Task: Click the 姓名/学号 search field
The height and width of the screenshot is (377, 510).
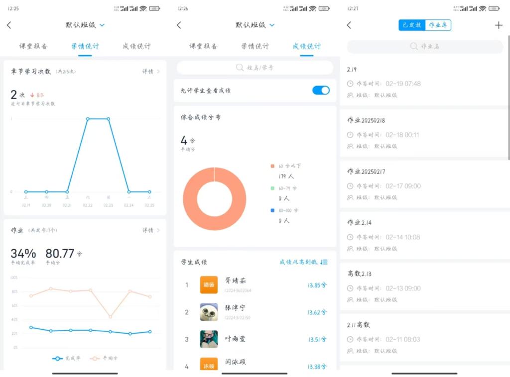Action: (255, 68)
